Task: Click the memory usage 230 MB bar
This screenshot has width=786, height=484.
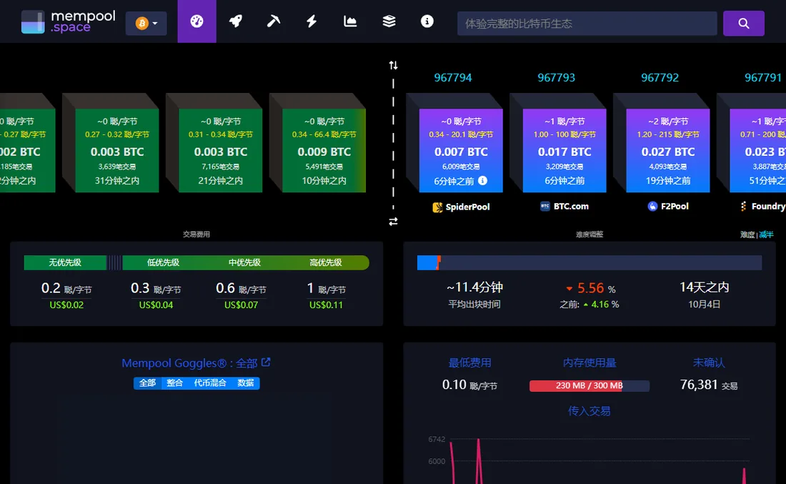Action: [589, 385]
